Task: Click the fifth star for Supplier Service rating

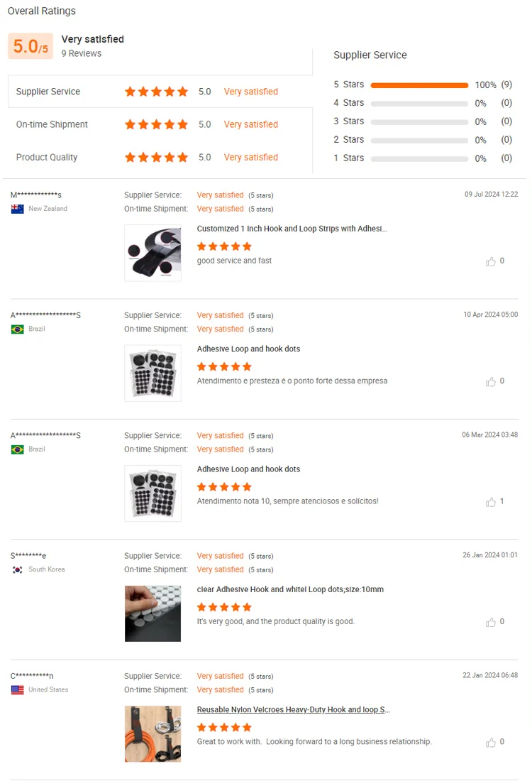Action: (x=182, y=92)
